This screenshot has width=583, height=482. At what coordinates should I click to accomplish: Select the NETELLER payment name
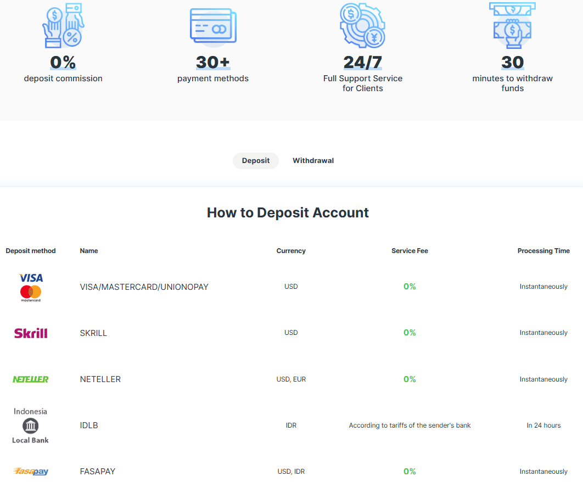(100, 379)
